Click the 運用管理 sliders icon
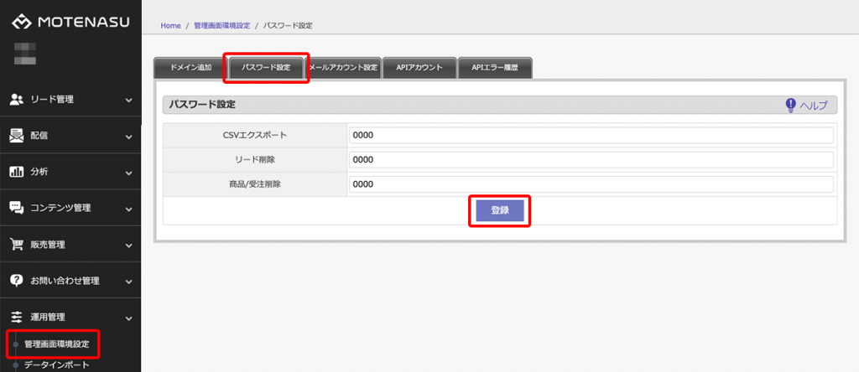 (16, 318)
